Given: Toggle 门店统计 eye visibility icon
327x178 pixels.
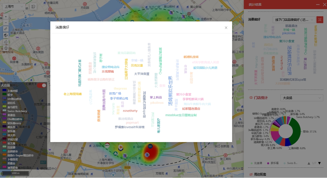Looking at the screenshot, I should (251, 98).
